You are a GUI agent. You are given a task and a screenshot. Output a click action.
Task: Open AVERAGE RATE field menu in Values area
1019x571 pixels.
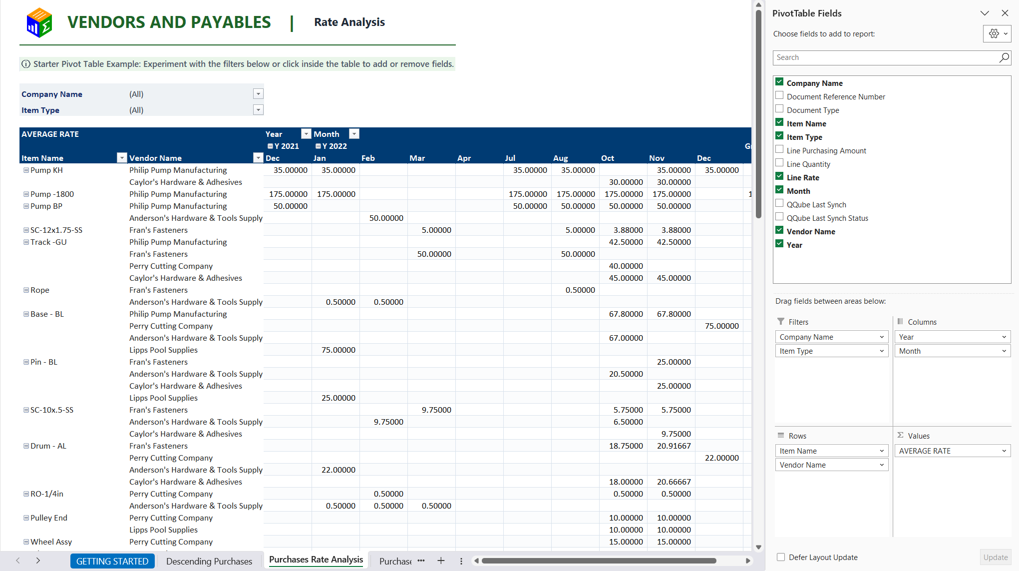pyautogui.click(x=1004, y=451)
